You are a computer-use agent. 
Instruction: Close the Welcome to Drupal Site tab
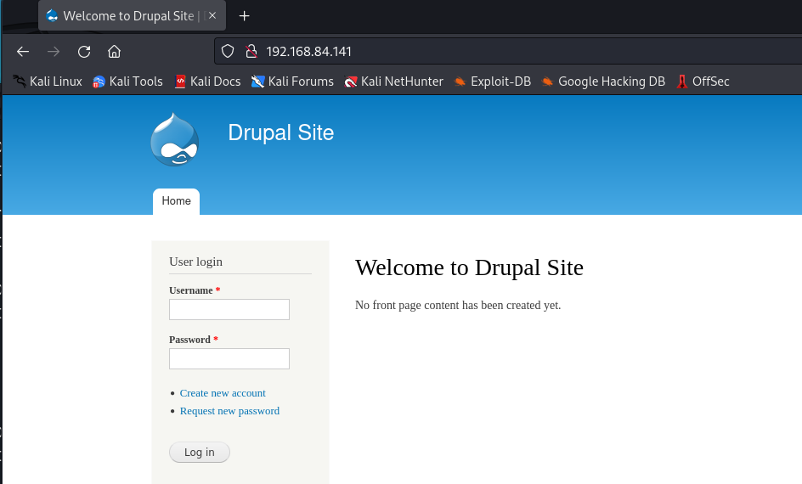click(212, 16)
